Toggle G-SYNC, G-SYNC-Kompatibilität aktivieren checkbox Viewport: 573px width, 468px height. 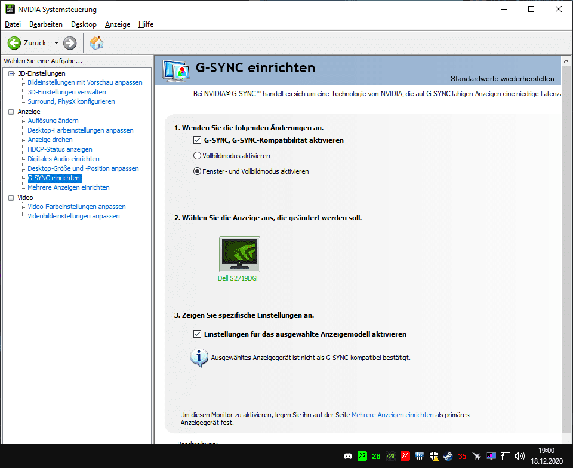[x=198, y=140]
